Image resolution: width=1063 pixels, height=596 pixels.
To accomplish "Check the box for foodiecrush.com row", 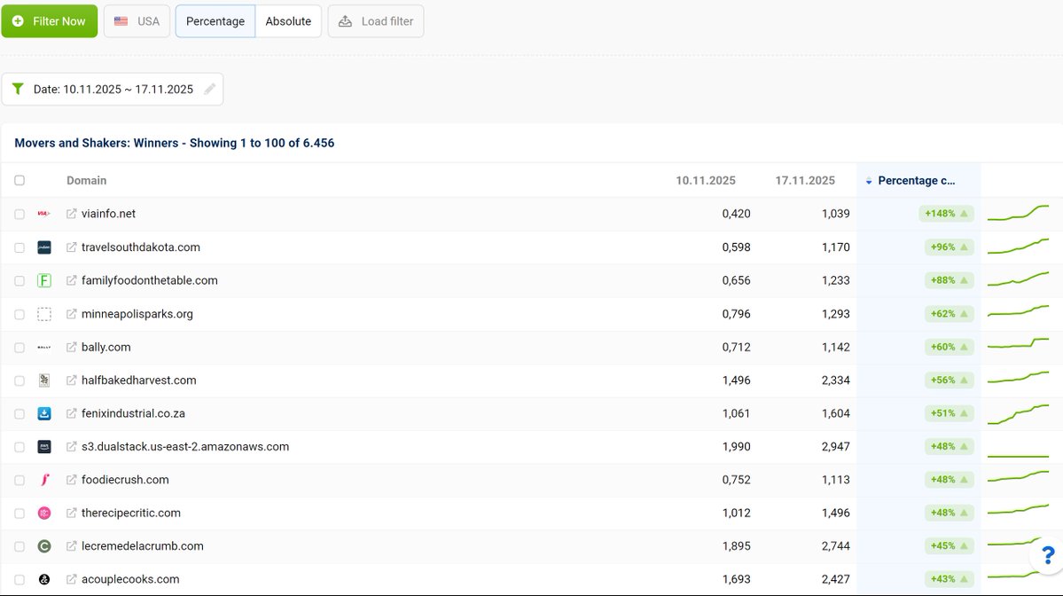I will tap(20, 481).
